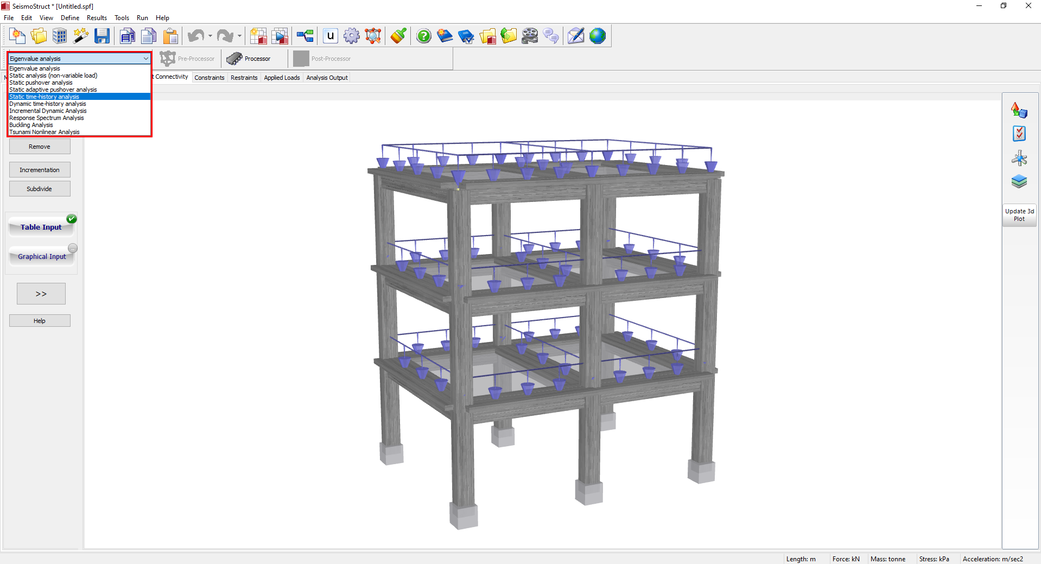Click the Undo arrow icon
Image resolution: width=1041 pixels, height=564 pixels.
coord(195,36)
